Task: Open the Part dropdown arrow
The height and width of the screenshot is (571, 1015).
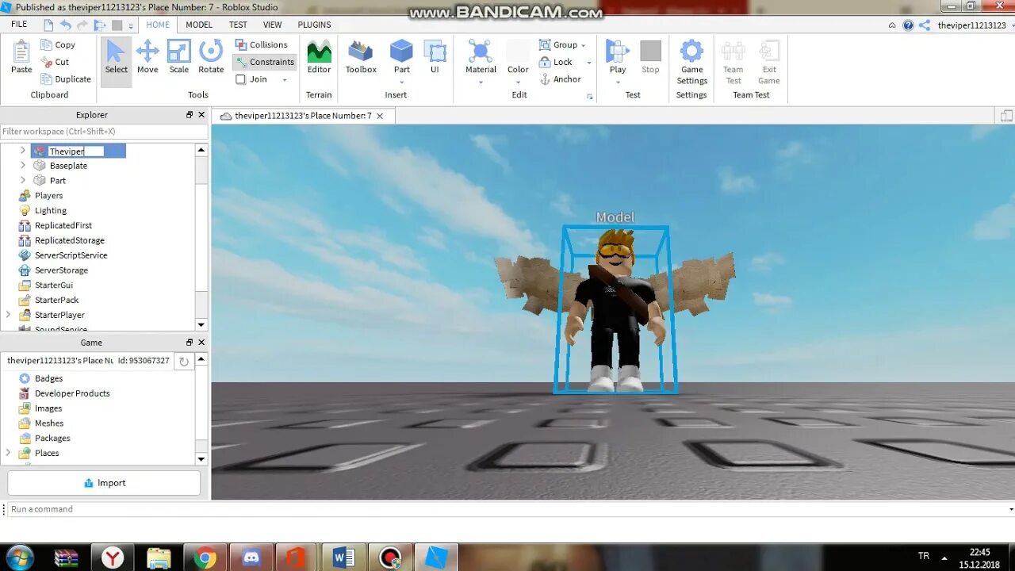Action: [402, 82]
